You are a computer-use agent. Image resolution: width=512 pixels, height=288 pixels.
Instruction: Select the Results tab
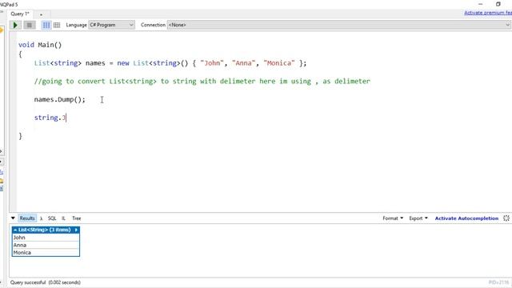[27, 218]
